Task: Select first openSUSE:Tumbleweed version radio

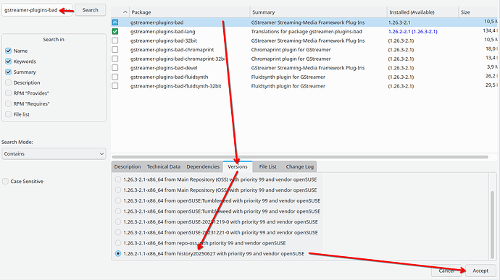Action: (x=118, y=200)
